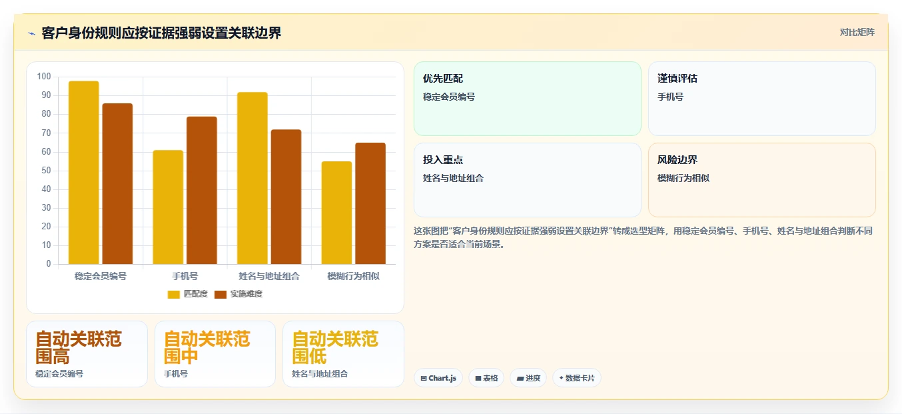The width and height of the screenshot is (902, 414).
Task: Click the icon in the Chart.js chip
Action: [424, 378]
